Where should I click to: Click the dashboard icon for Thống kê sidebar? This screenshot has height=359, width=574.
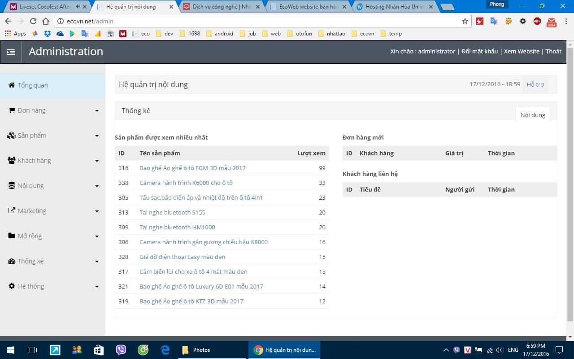point(12,261)
